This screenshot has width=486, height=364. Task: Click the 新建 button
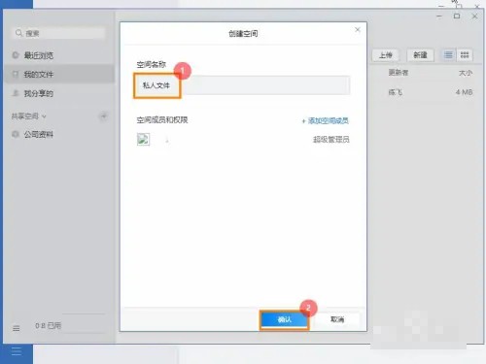pos(420,55)
